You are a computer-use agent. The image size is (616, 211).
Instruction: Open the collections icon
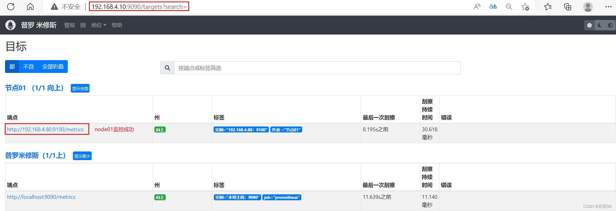(568, 7)
